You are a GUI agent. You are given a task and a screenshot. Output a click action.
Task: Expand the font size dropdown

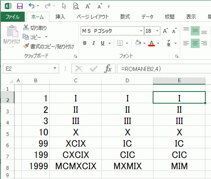pyautogui.click(x=158, y=31)
